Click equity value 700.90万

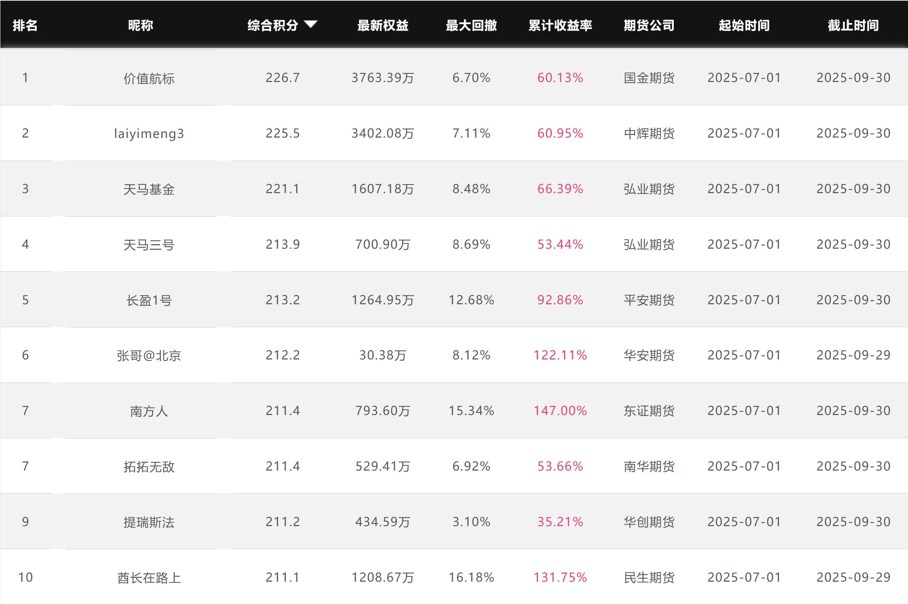coord(382,244)
